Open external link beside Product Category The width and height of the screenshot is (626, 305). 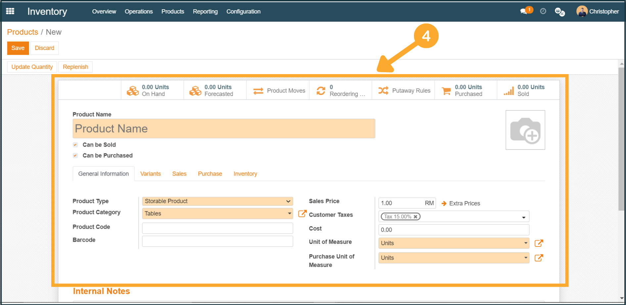302,214
